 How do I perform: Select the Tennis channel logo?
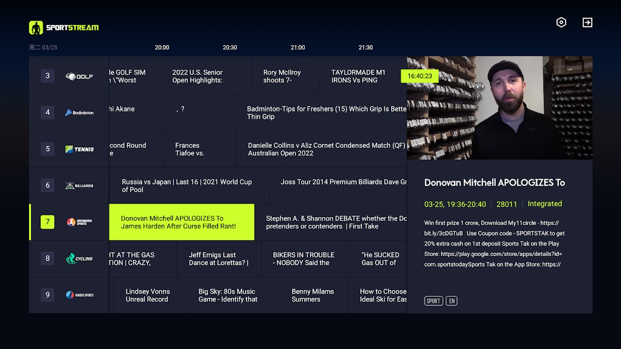[79, 149]
